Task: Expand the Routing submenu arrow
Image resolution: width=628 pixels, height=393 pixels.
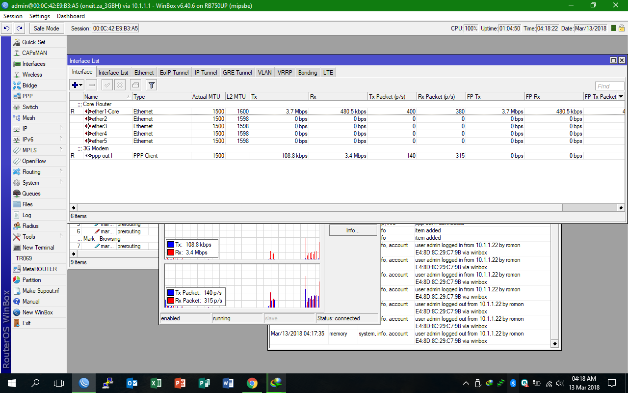Action: pos(61,172)
